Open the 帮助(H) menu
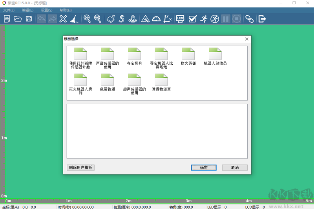Viewport: 314px width, 209px height. tap(66, 10)
